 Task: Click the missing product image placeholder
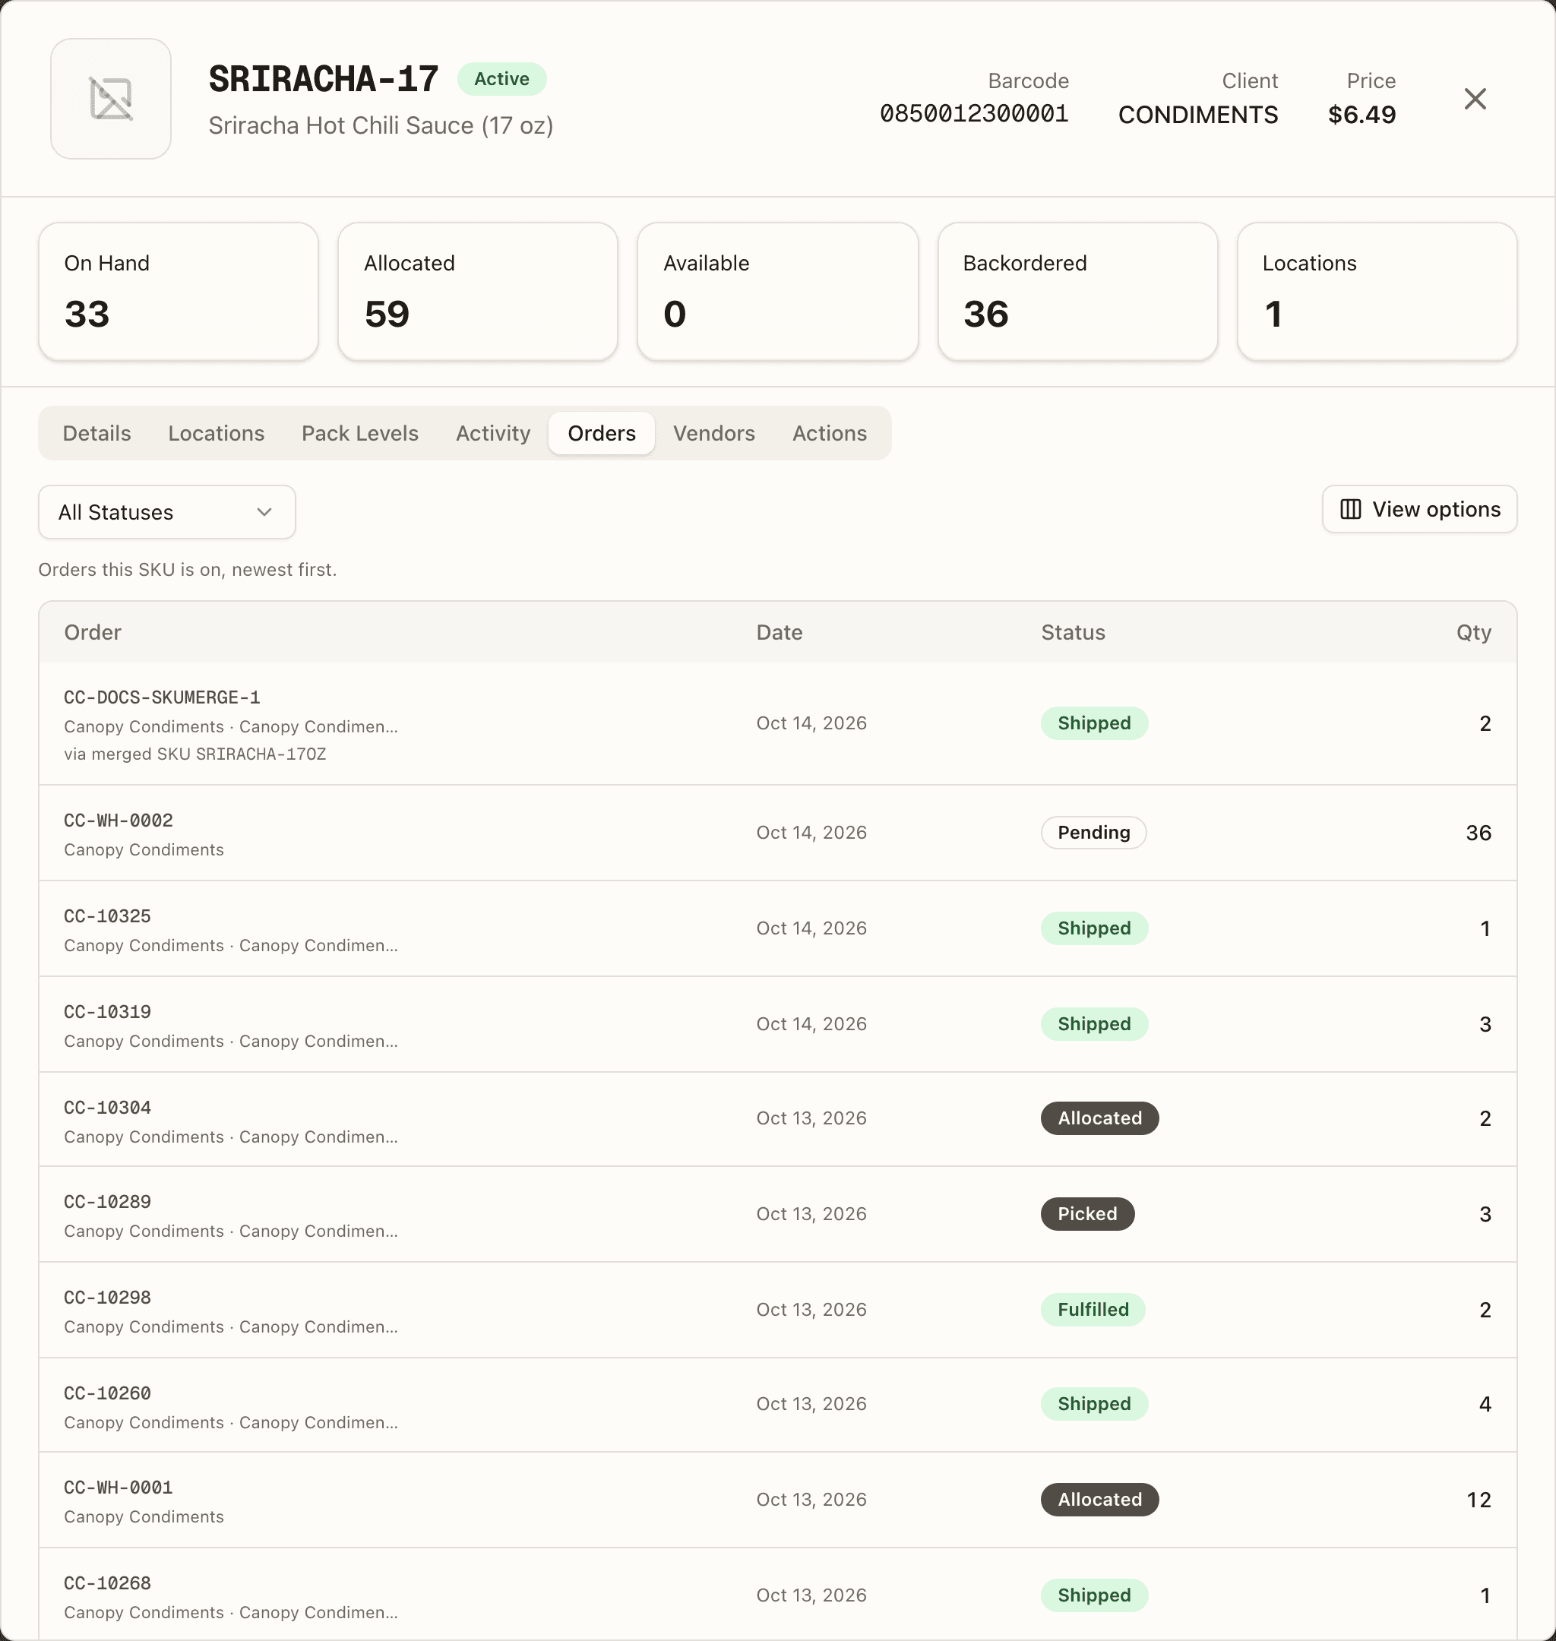click(x=111, y=99)
